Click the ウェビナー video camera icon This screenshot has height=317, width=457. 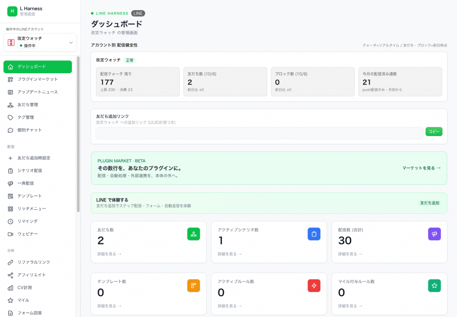coord(11,234)
